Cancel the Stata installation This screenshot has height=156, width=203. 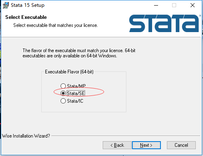pyautogui.click(x=181, y=145)
